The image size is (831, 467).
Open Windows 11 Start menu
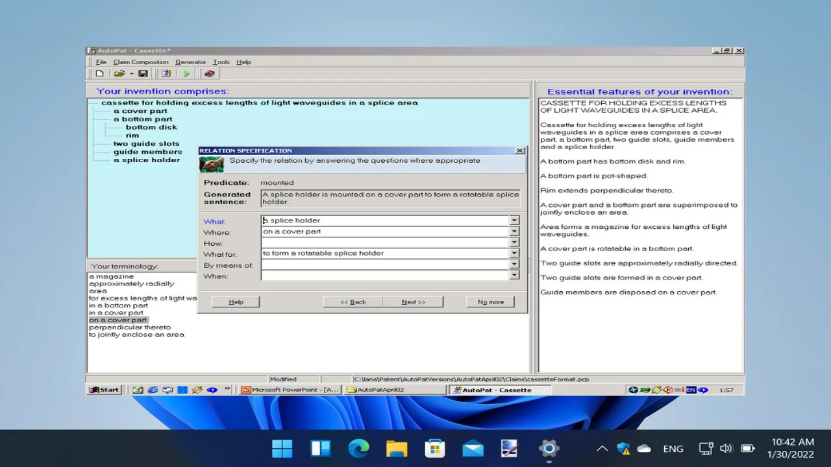[x=282, y=448]
